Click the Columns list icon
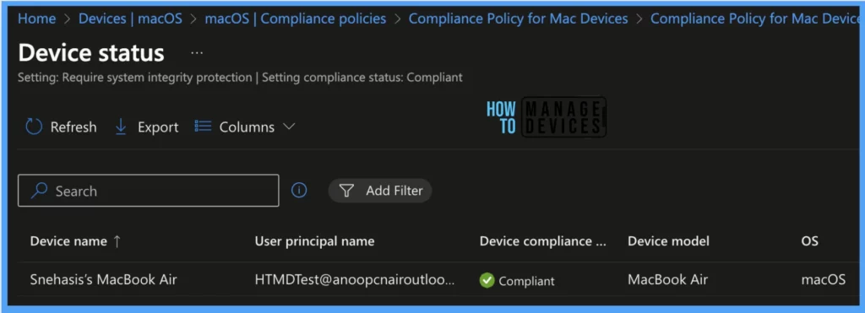The width and height of the screenshot is (865, 313). click(203, 127)
